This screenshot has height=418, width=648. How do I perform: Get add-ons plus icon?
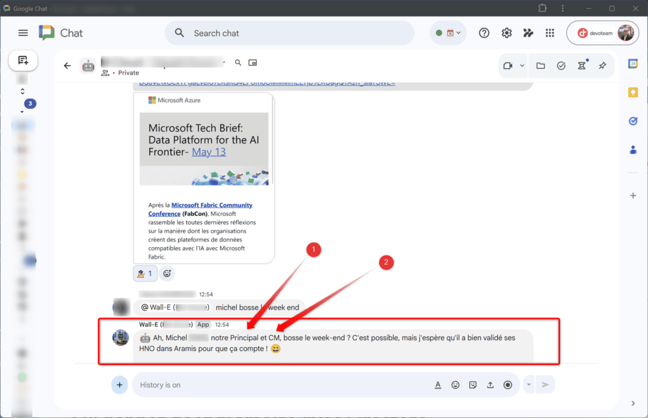coord(633,195)
